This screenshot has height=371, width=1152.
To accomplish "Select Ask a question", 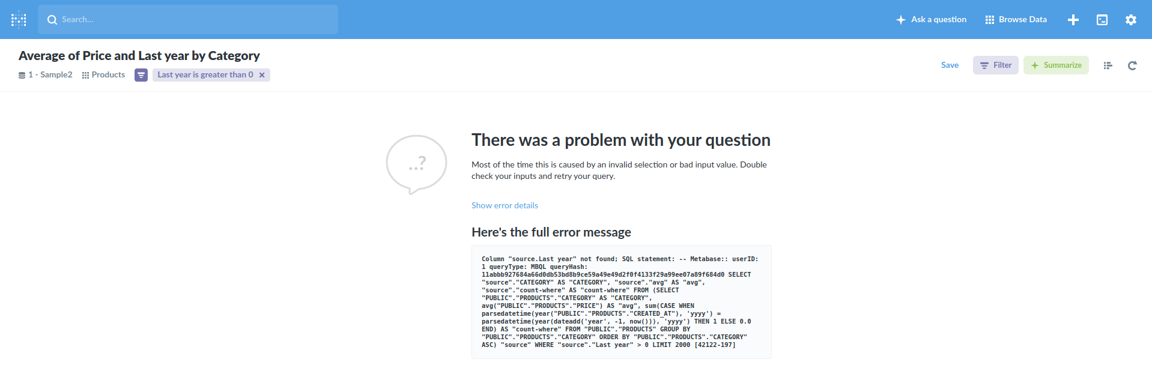I will pos(931,19).
